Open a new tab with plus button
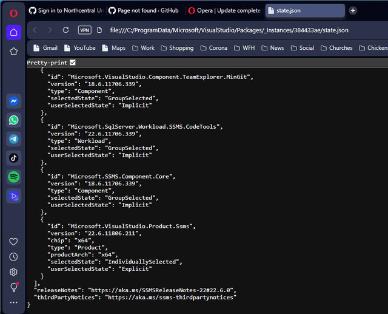This screenshot has width=388, height=314. (353, 10)
